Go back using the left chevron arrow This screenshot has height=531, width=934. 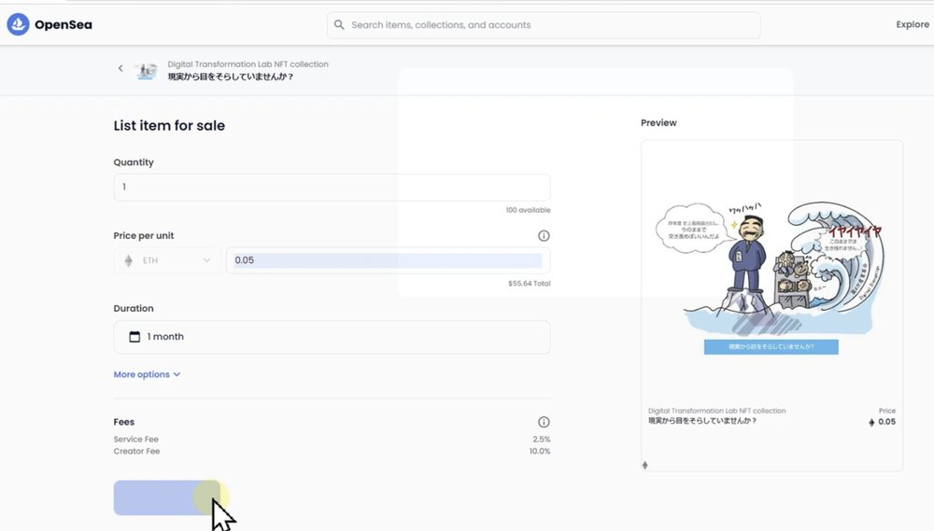click(x=120, y=68)
